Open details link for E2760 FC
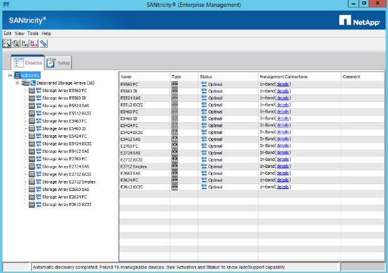The image size is (388, 273). [x=283, y=146]
